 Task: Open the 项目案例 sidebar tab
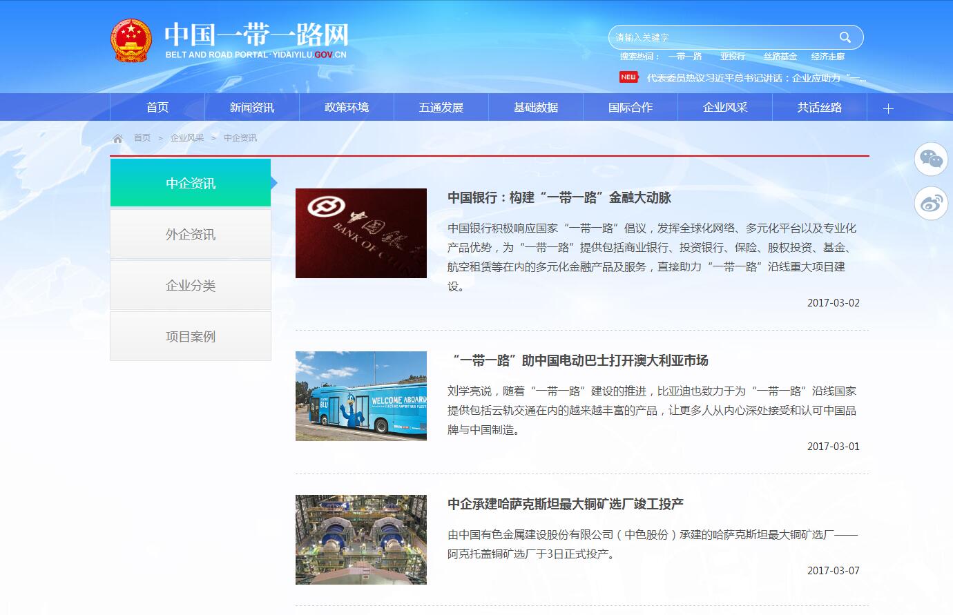(x=191, y=337)
